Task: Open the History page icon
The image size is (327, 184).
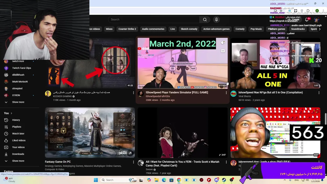Action: click(6, 120)
